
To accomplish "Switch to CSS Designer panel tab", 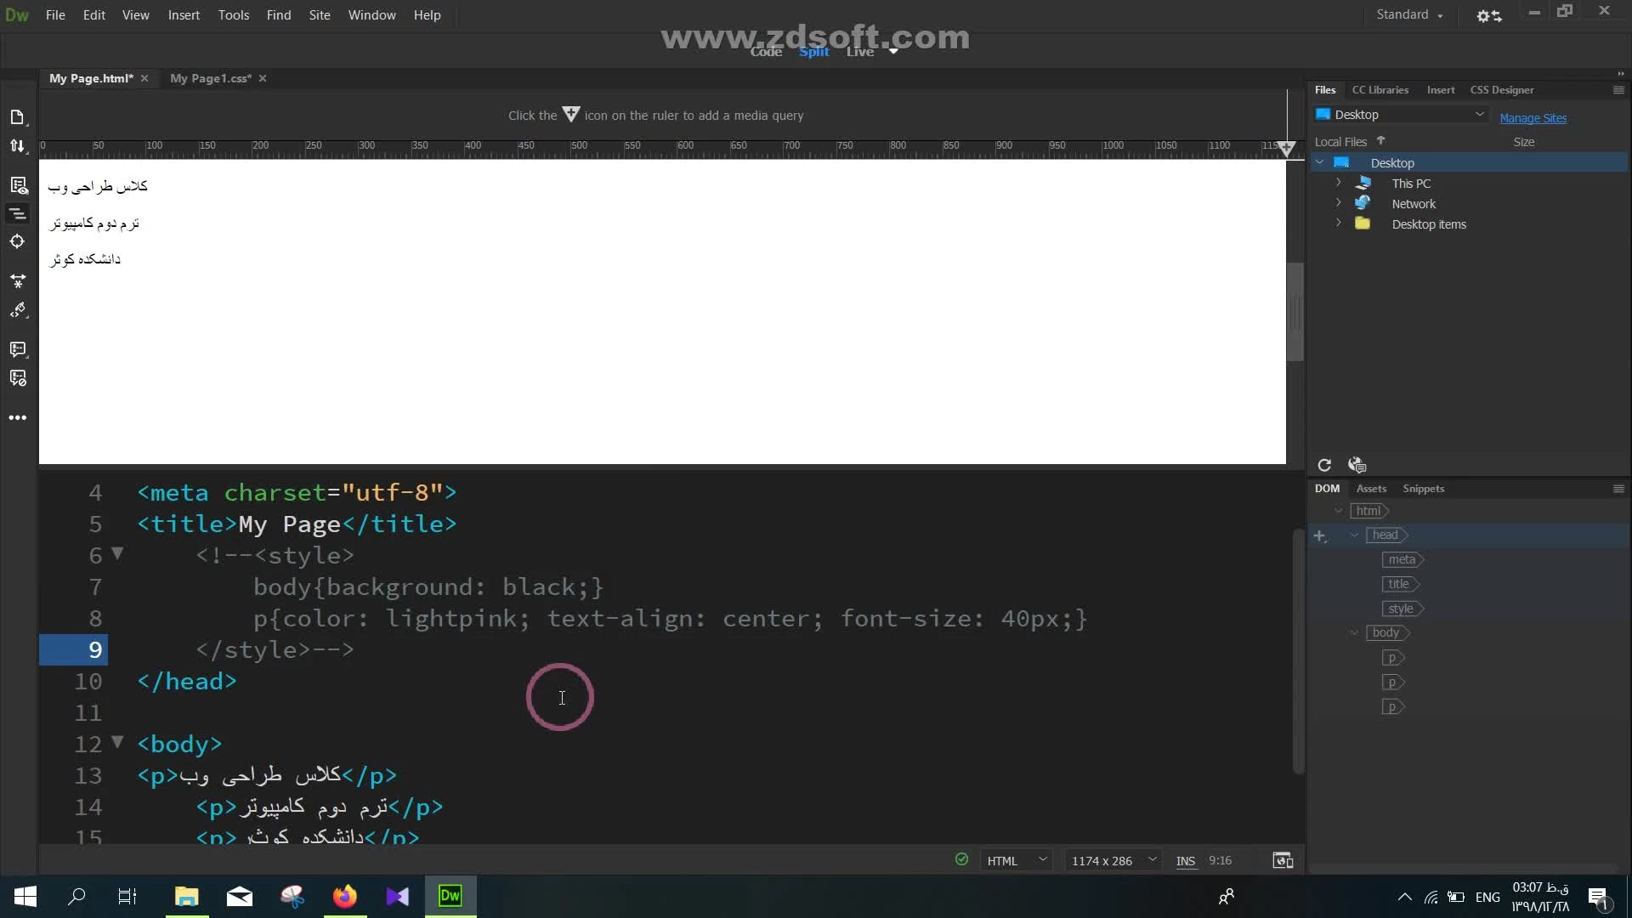I will (x=1502, y=90).
